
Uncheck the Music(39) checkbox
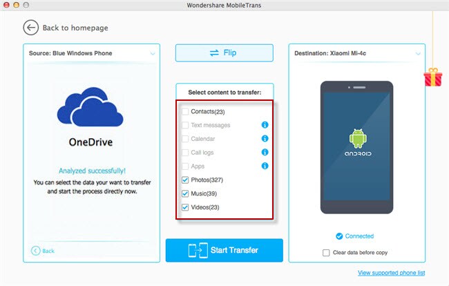(185, 194)
